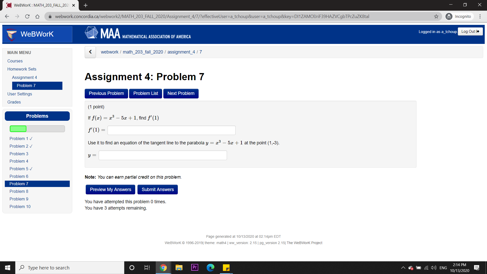The height and width of the screenshot is (274, 487).
Task: Open Problem 3 in sidebar
Action: 19,154
